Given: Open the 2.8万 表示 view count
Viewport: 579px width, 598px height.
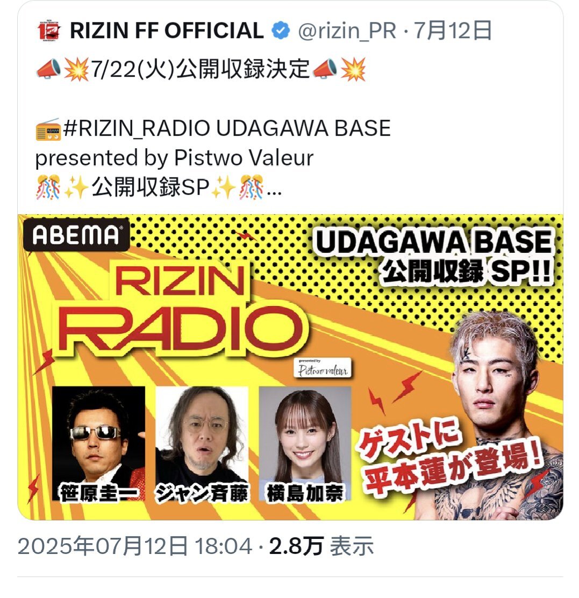Looking at the screenshot, I should pyautogui.click(x=321, y=546).
